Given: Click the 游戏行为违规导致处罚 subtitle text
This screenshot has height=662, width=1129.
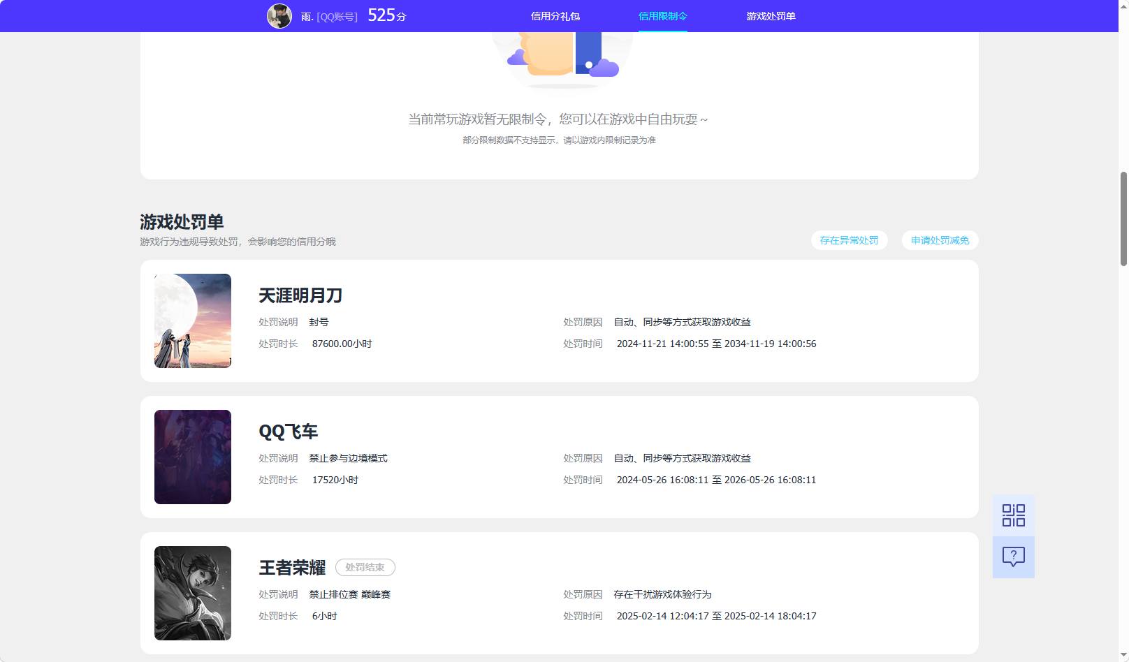Looking at the screenshot, I should [x=238, y=242].
